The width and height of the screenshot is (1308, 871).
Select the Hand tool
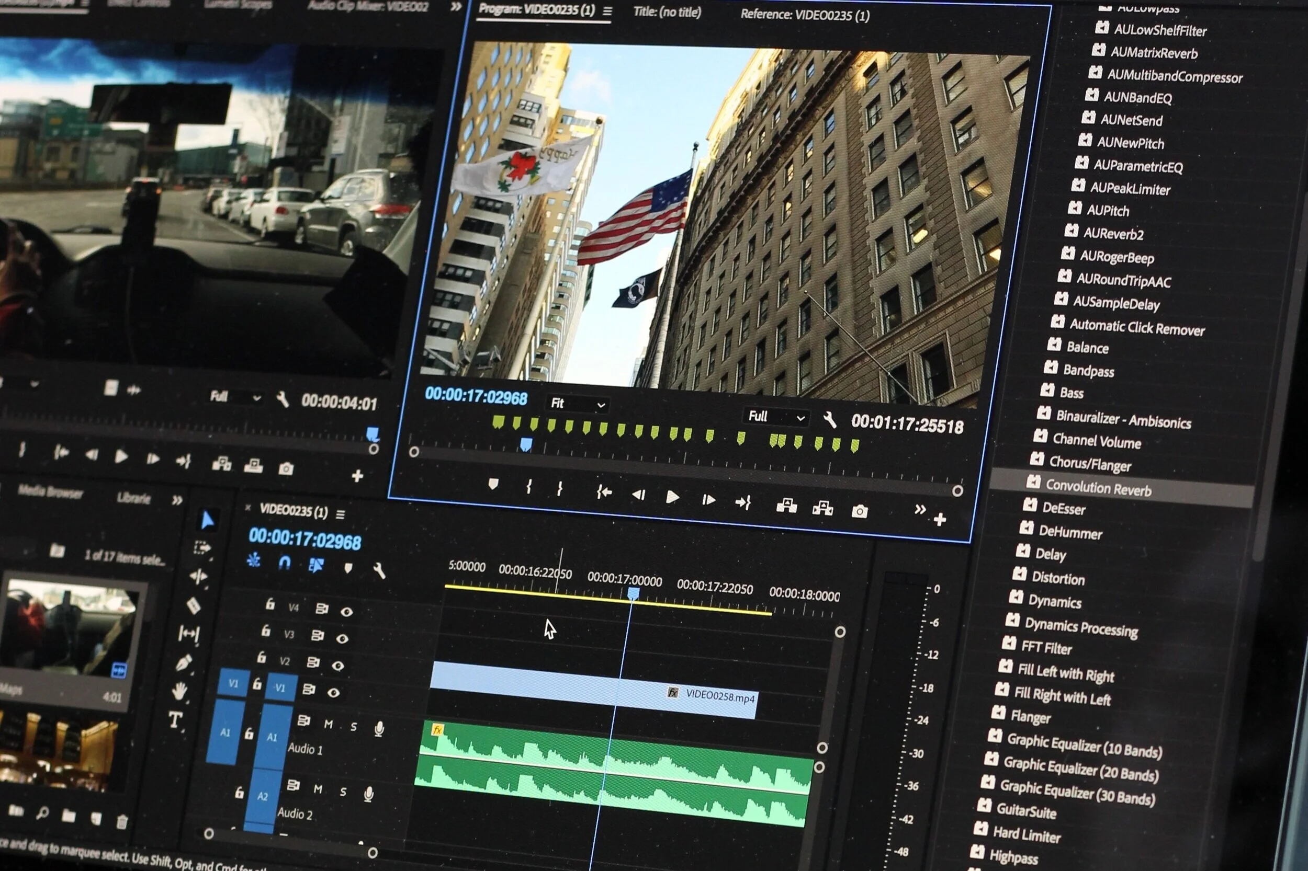[x=179, y=691]
